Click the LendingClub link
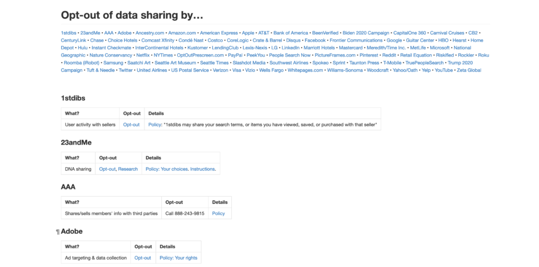Viewport: 539px width, 267px height. 225,48
